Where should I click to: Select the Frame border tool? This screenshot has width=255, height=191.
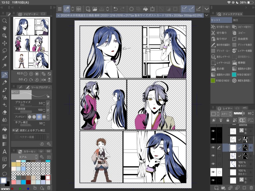click(x=4, y=159)
